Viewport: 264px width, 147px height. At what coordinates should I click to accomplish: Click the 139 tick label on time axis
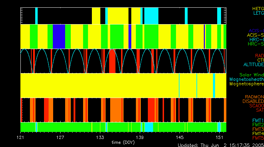[x=140, y=137]
